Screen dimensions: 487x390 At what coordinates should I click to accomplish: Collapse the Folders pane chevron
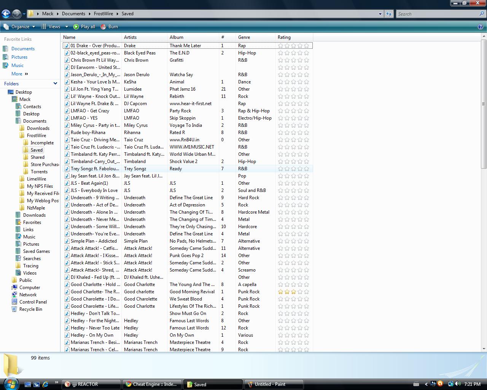(x=55, y=83)
